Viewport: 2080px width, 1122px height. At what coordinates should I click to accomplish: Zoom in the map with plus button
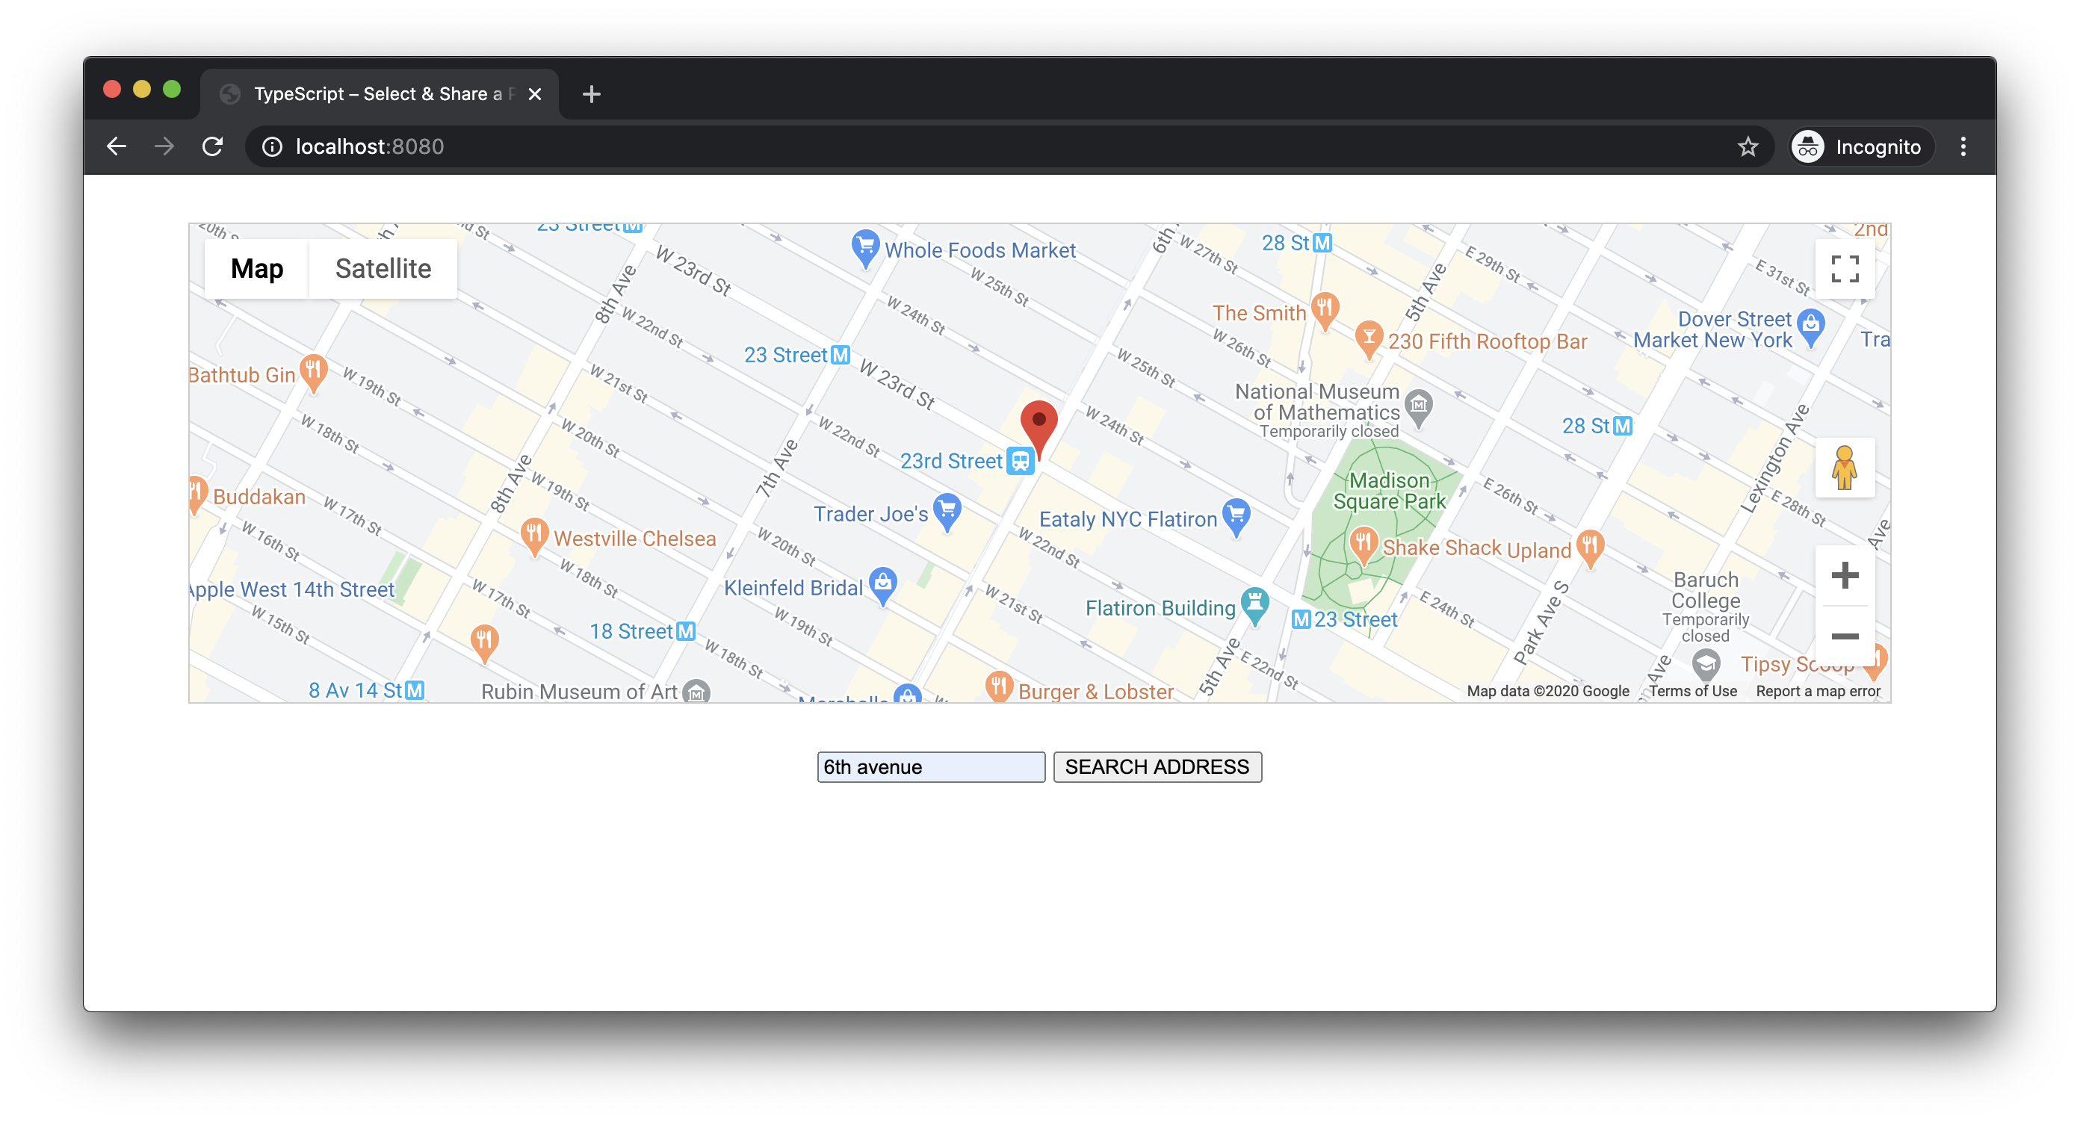[x=1844, y=575]
